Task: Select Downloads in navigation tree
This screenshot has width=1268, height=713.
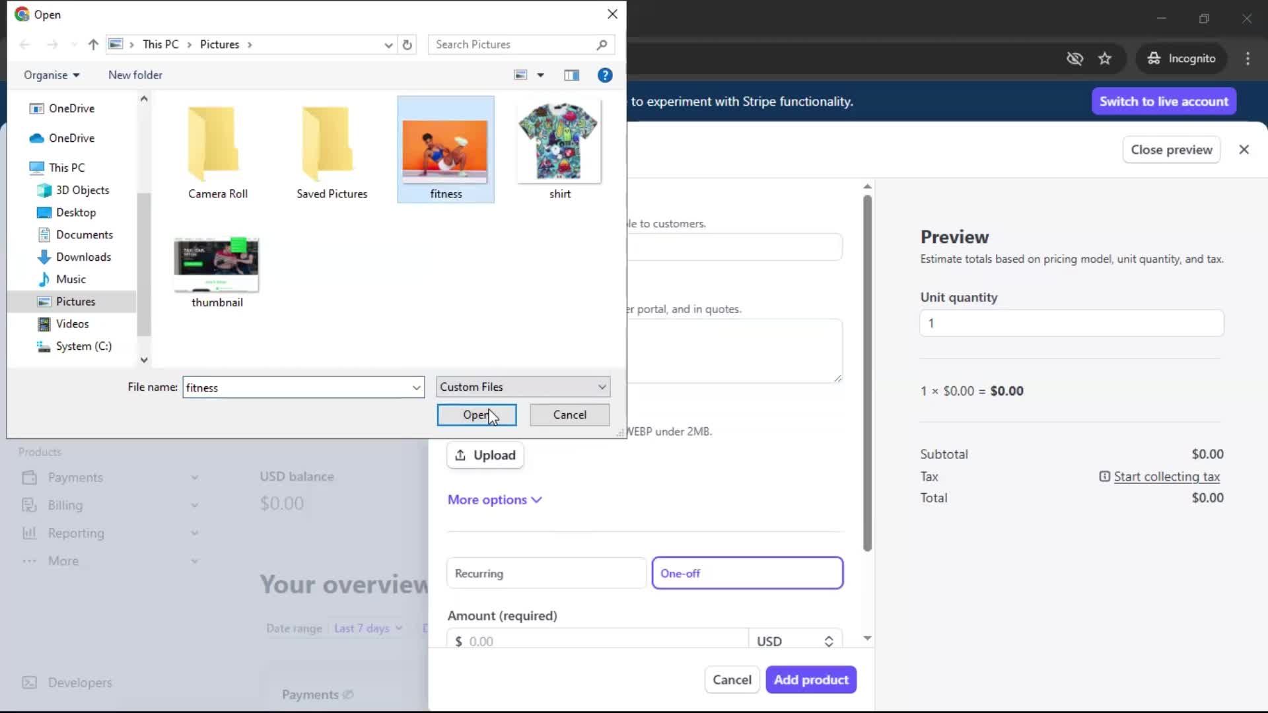Action: (83, 257)
